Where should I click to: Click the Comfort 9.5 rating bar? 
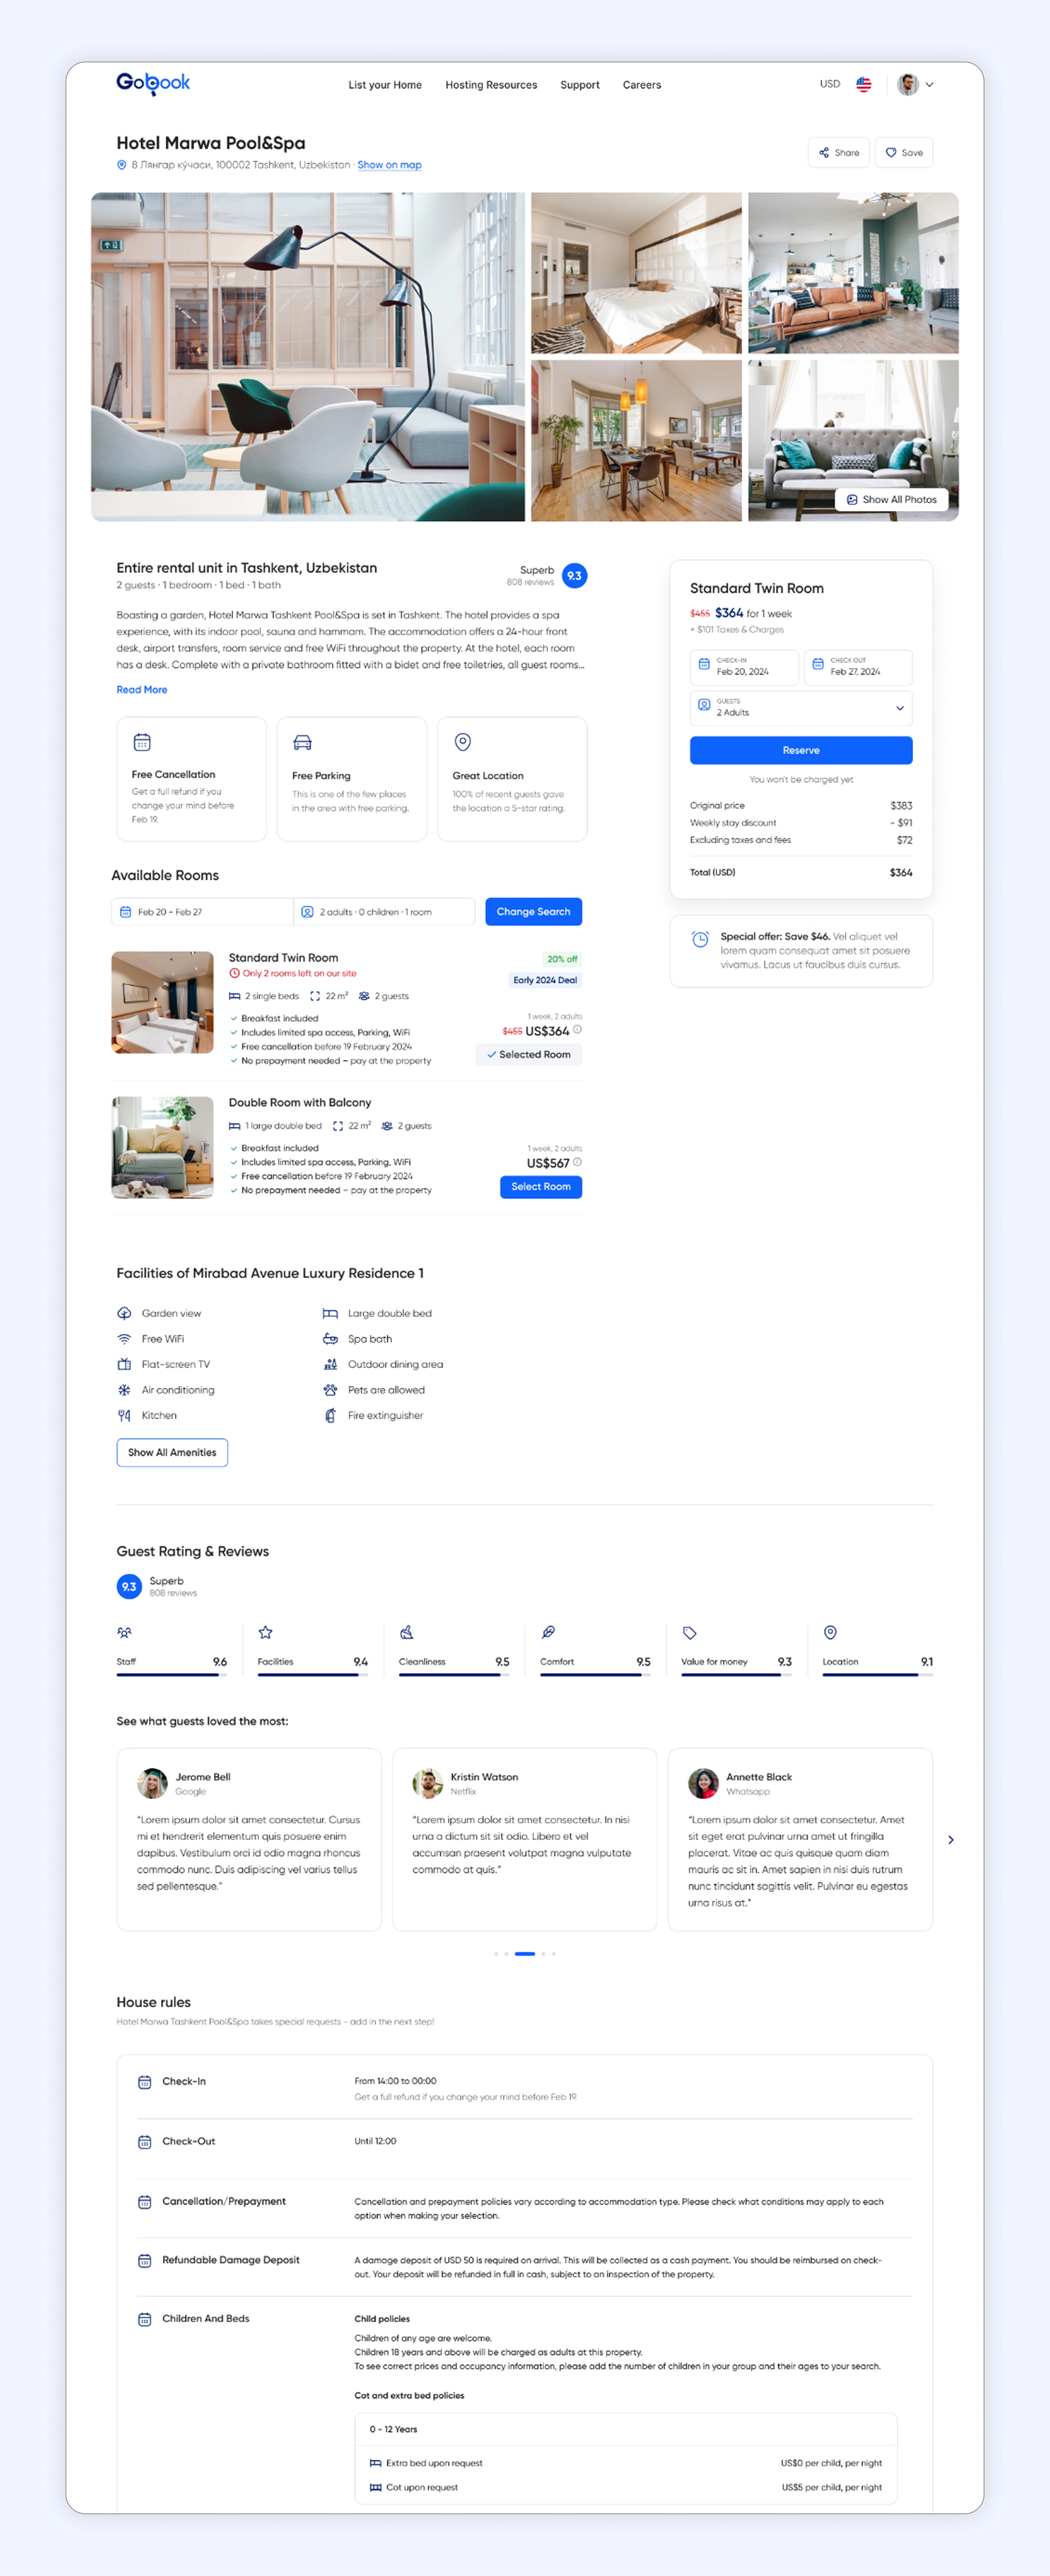click(595, 1675)
